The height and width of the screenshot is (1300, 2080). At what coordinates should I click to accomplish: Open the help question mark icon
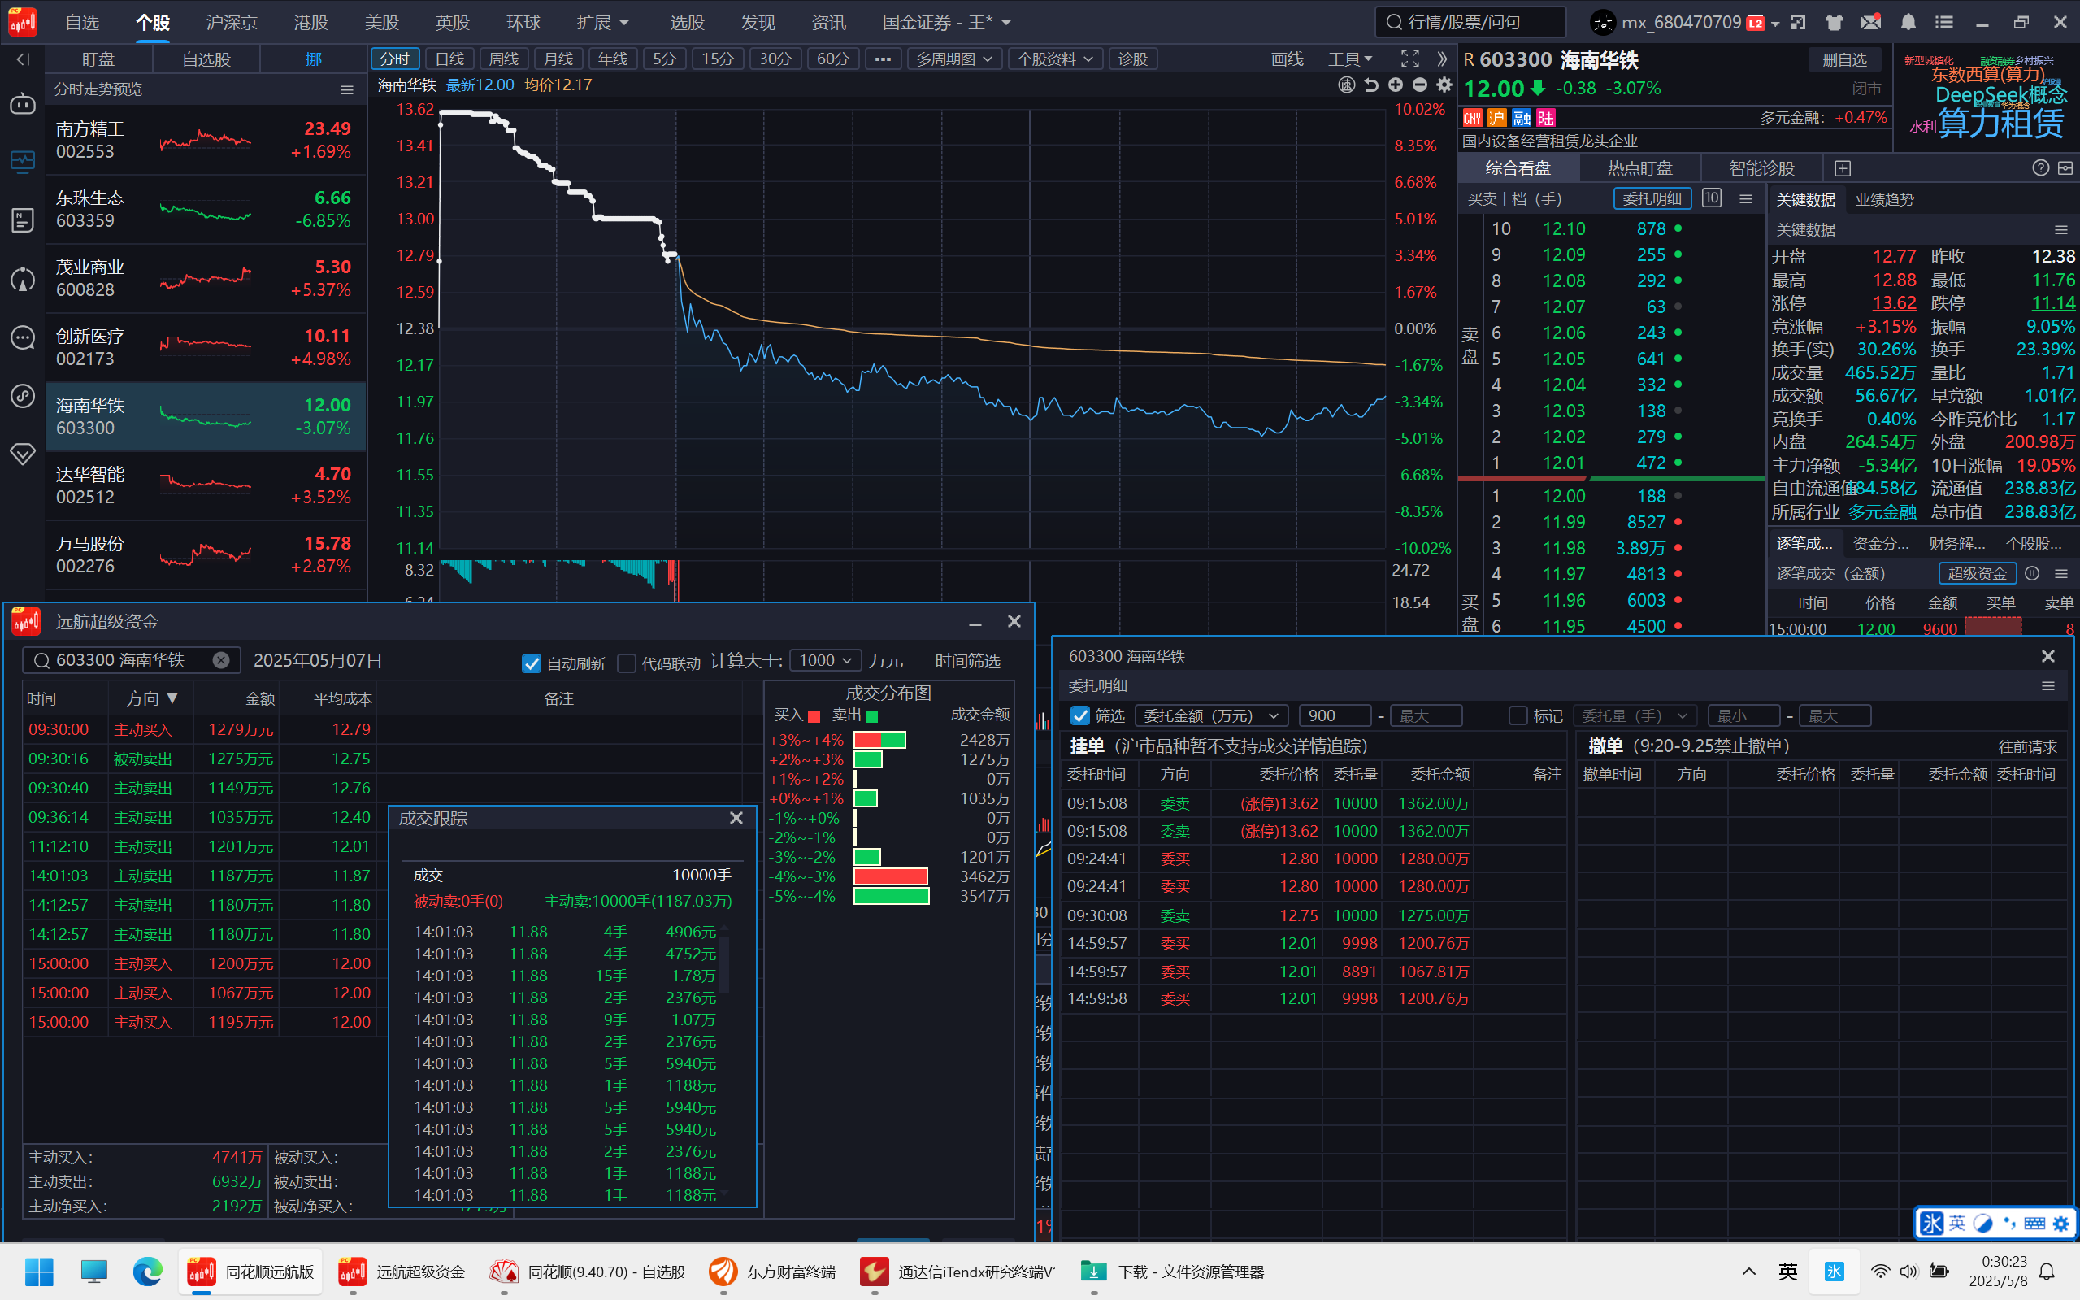click(x=2040, y=167)
